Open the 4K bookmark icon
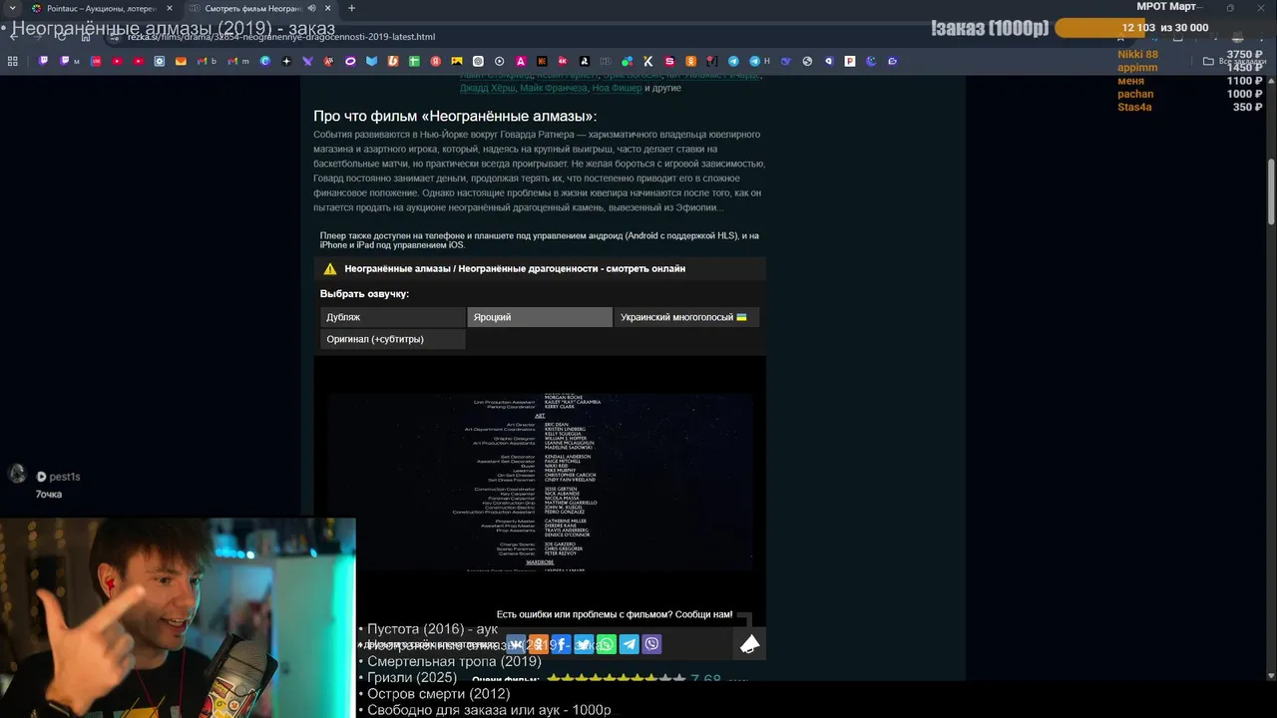The width and height of the screenshot is (1277, 718). 563,61
